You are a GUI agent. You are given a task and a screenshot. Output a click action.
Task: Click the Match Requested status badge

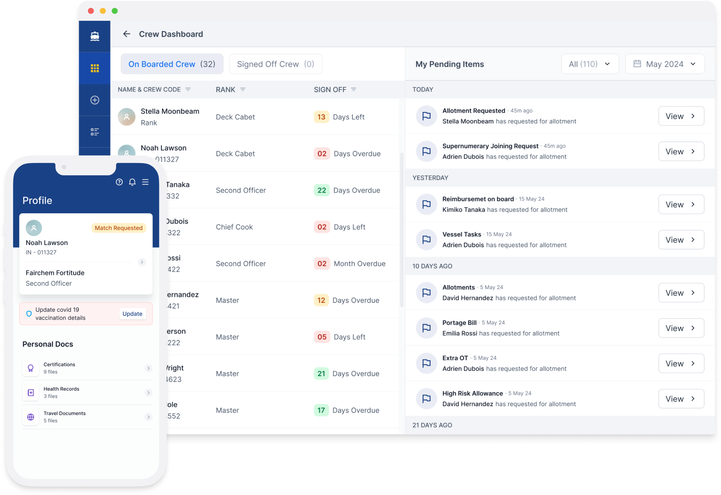118,228
